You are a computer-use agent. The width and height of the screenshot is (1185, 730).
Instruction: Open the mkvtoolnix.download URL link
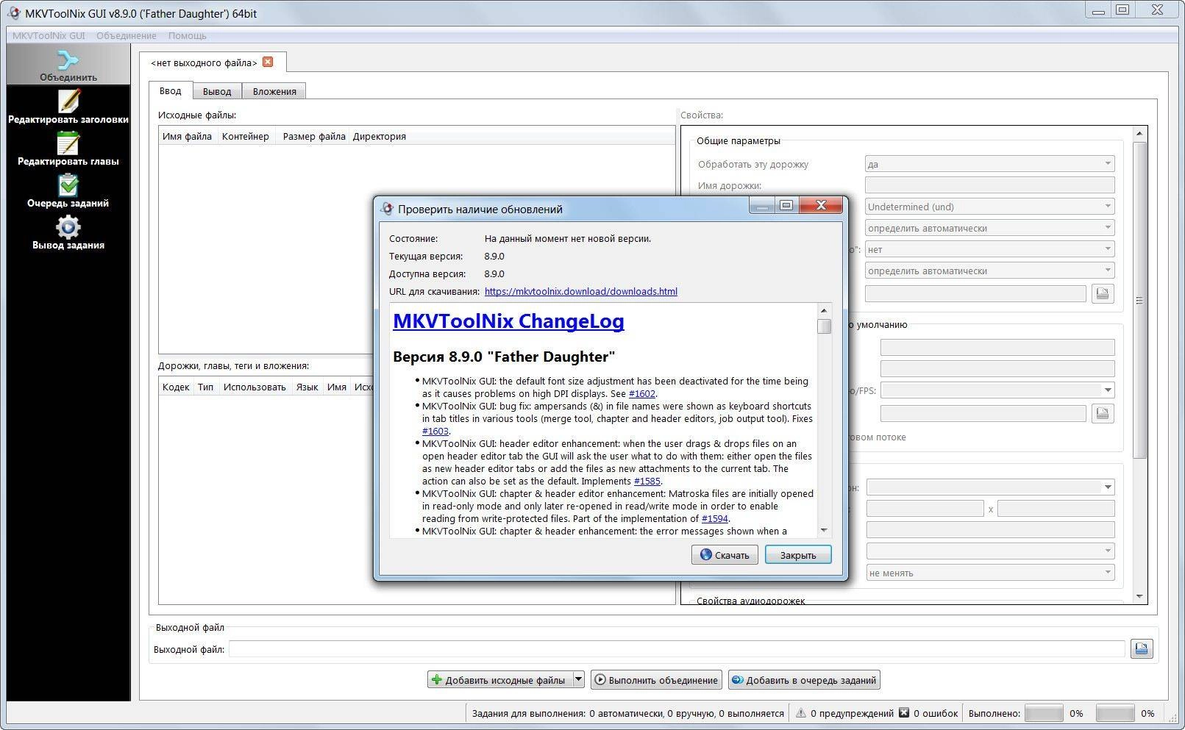(x=580, y=291)
